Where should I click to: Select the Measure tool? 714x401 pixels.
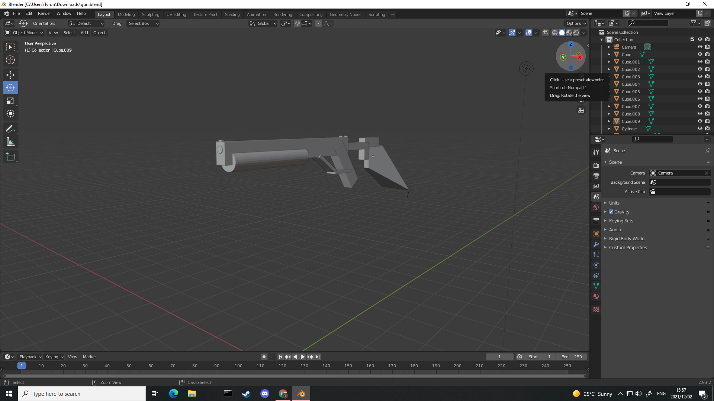pyautogui.click(x=10, y=141)
